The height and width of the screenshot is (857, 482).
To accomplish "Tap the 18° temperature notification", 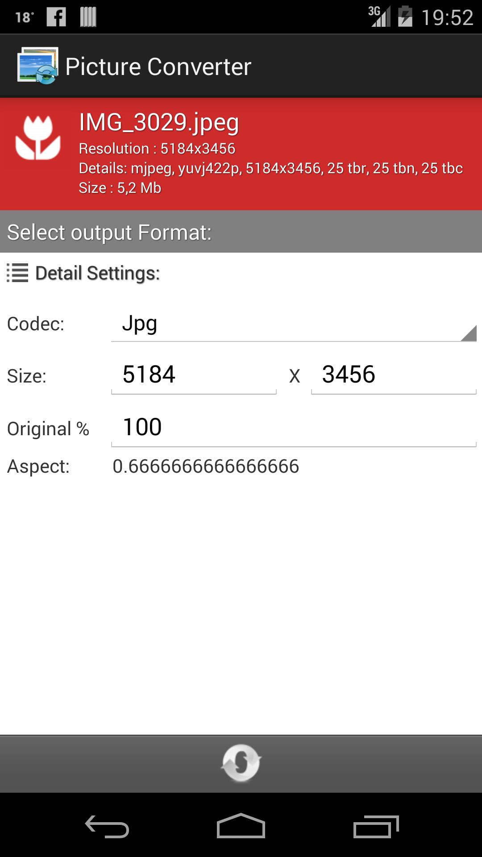I will point(25,17).
